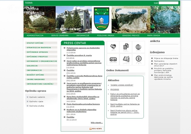Select the bus transport icon
Viewport: 191px width, 134px height.
[x=113, y=59]
